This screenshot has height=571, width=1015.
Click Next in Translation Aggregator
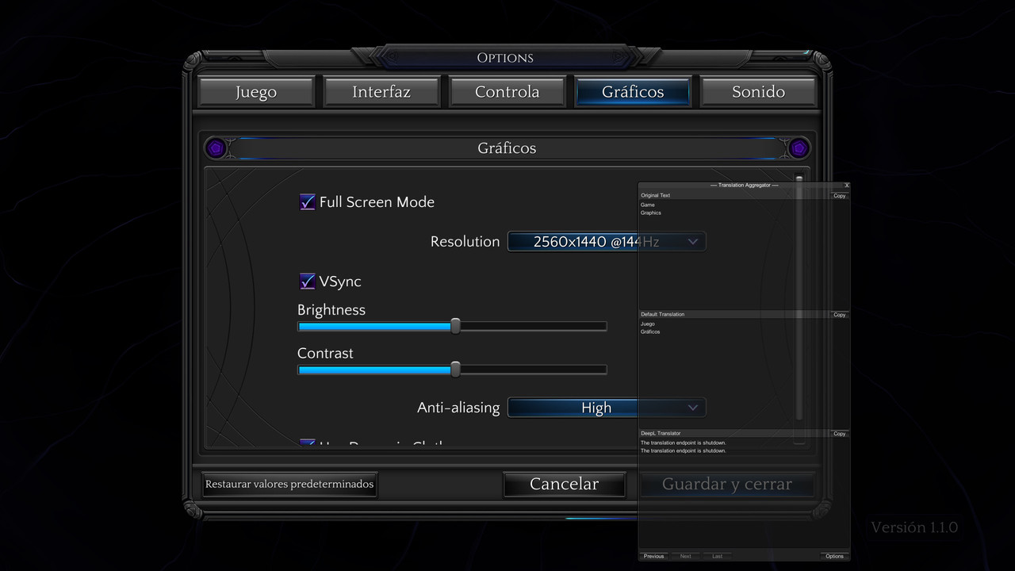685,556
